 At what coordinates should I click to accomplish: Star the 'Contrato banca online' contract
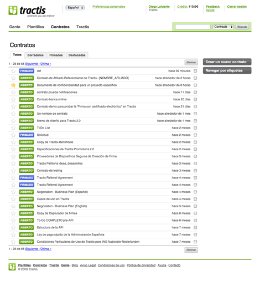click(x=13, y=99)
